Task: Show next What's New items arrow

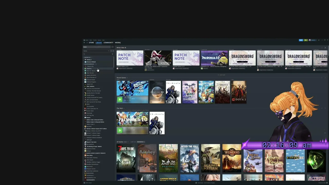Action: tap(325, 48)
